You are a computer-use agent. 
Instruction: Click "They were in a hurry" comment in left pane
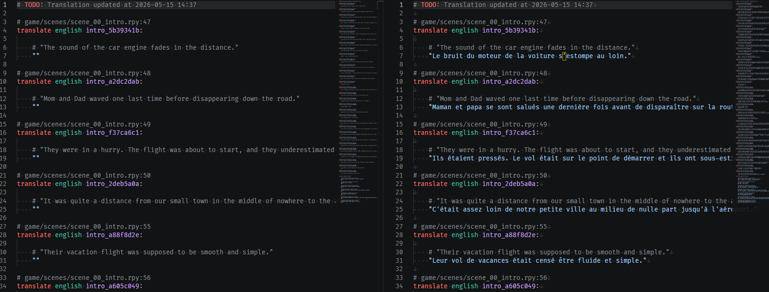point(183,150)
